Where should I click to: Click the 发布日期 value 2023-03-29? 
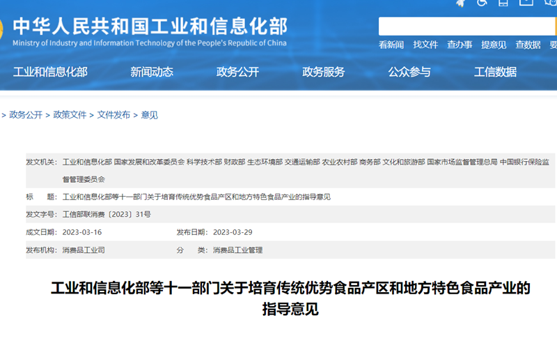[x=233, y=232]
